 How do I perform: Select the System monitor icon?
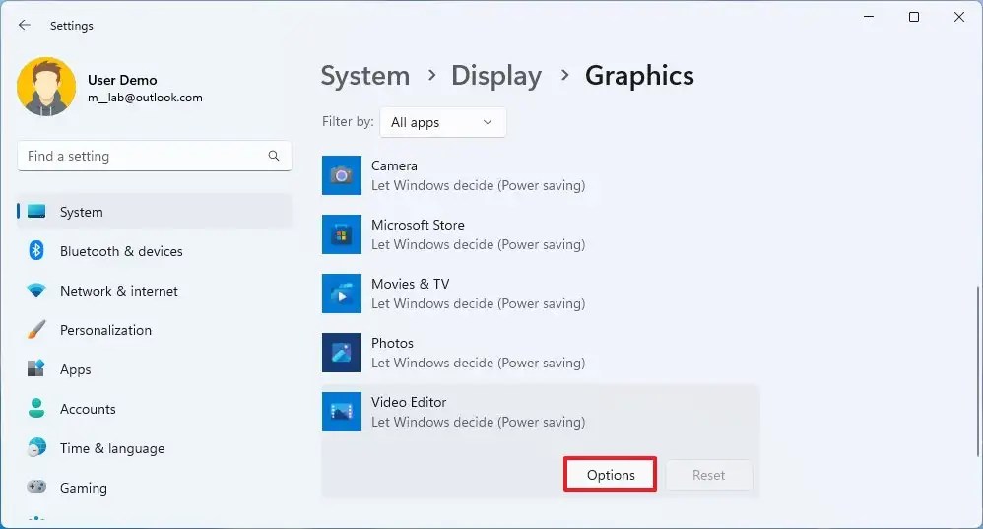click(x=36, y=211)
